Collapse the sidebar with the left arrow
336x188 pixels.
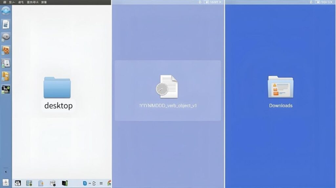pos(6,172)
